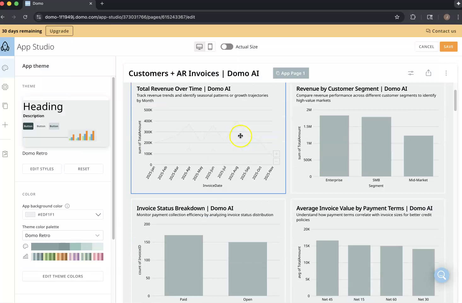462x303 pixels.
Task: Click the #EDF1F1 background color swatch
Action: click(x=30, y=214)
